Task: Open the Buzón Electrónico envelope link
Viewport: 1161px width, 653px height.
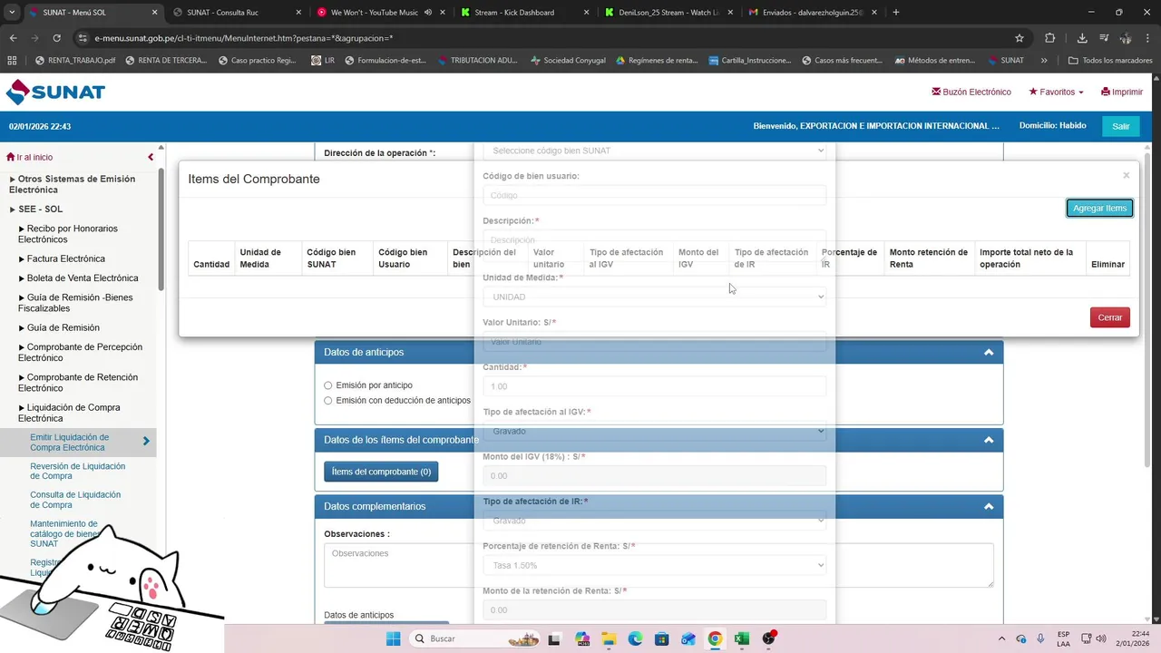Action: [x=971, y=92]
